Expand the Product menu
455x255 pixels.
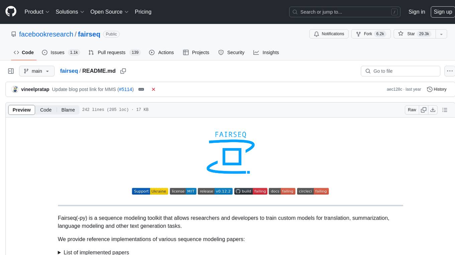(x=37, y=12)
